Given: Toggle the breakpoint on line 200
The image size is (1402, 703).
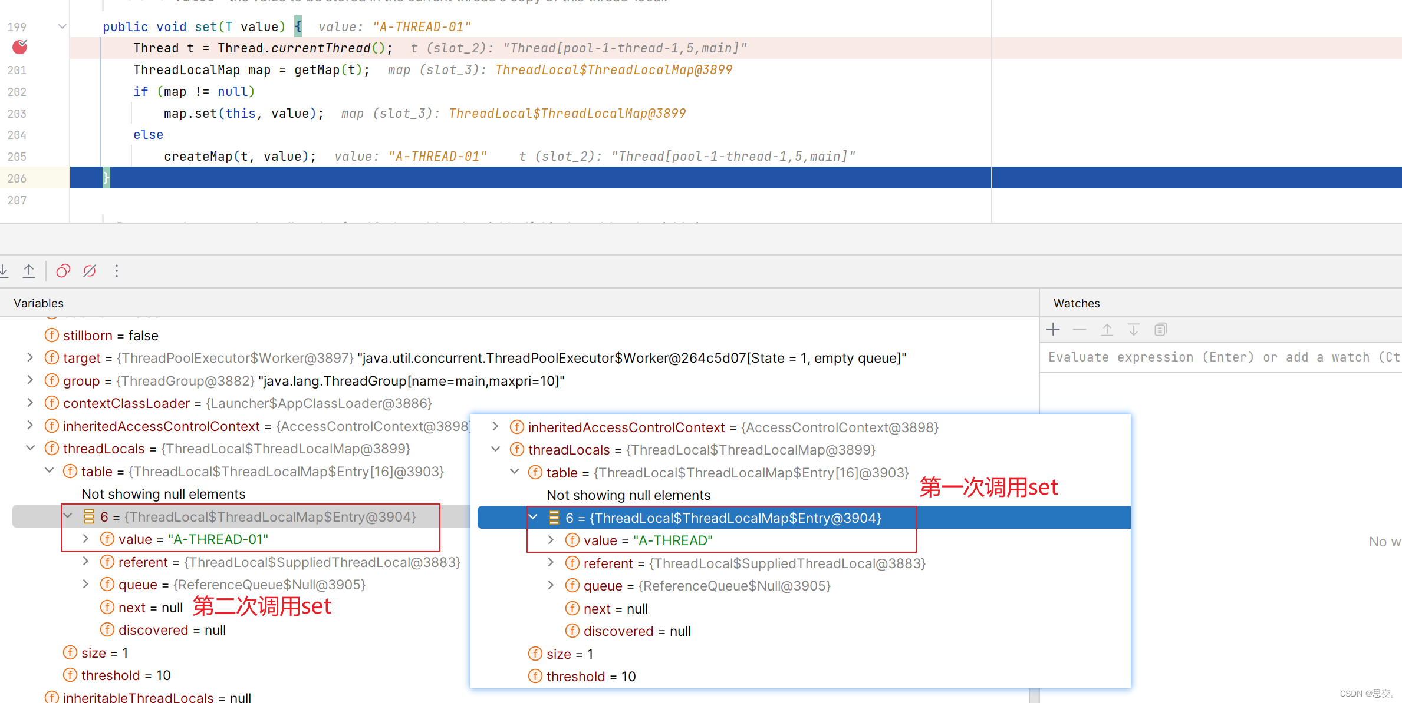Looking at the screenshot, I should [19, 47].
